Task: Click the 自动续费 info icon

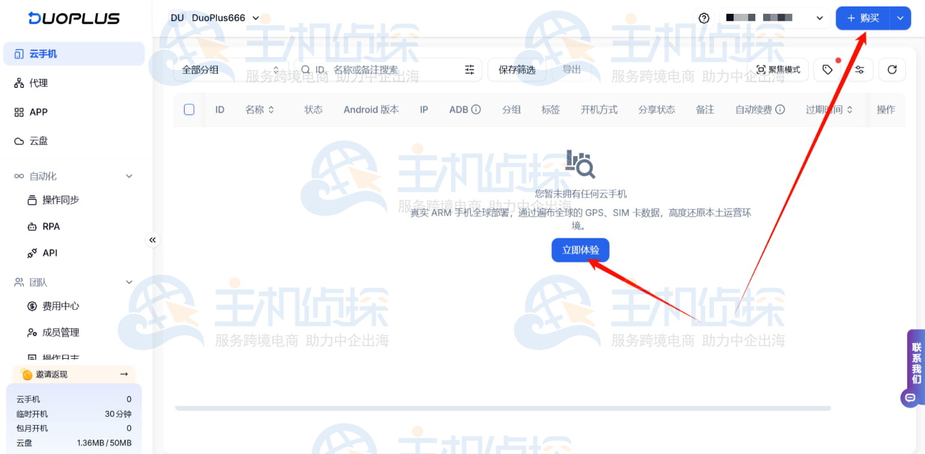Action: click(x=781, y=110)
